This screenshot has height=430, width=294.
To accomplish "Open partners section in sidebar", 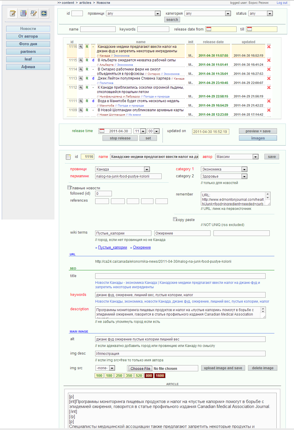I will click(28, 52).
